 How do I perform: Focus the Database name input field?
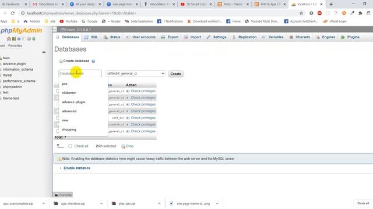coord(80,74)
